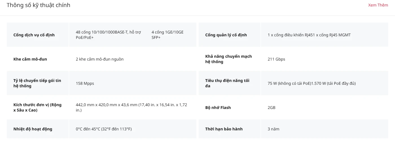The image size is (395, 147).
Task: Select value 2 khe cắm mô-đun nguồn
Action: (100, 59)
